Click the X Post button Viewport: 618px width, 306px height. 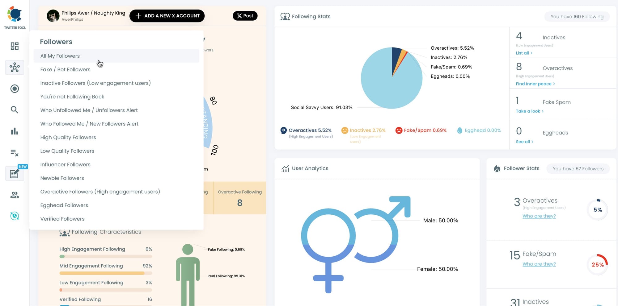tap(245, 16)
